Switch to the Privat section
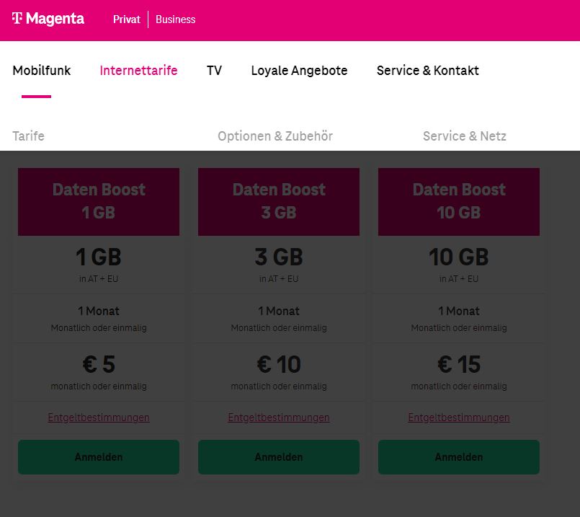 127,19
